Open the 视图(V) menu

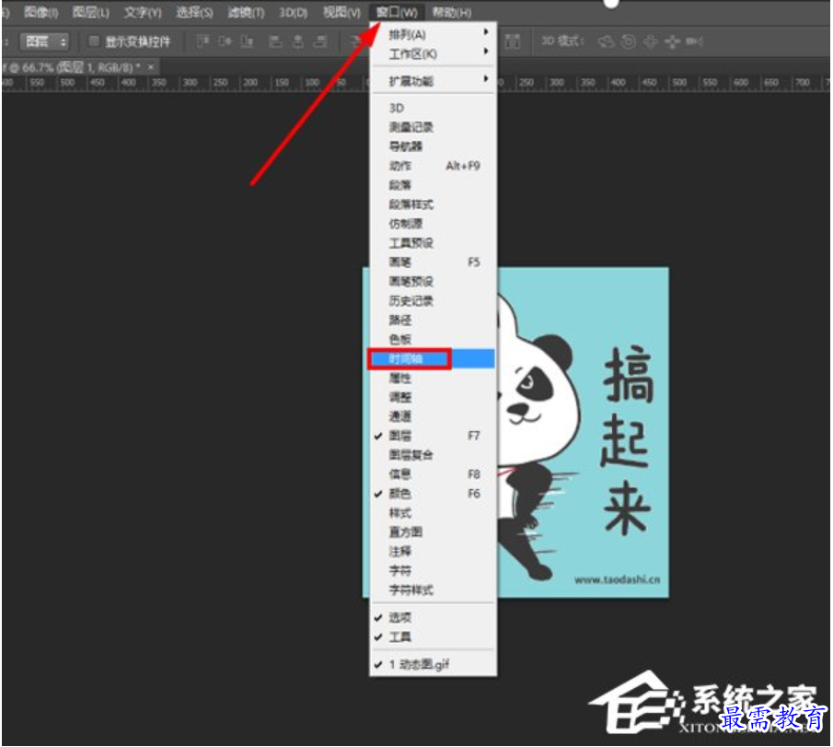pyautogui.click(x=341, y=12)
